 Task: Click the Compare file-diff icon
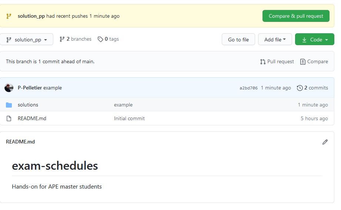pos(302,62)
